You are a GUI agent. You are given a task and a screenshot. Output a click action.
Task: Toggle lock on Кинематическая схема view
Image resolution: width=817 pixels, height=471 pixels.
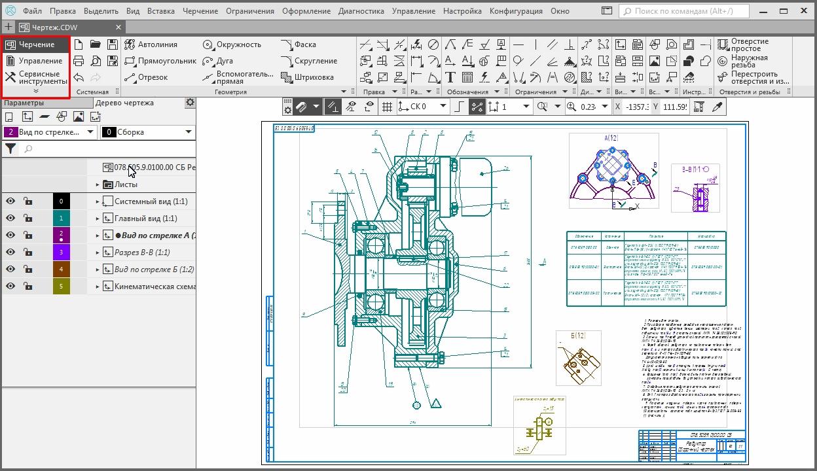pyautogui.click(x=27, y=287)
